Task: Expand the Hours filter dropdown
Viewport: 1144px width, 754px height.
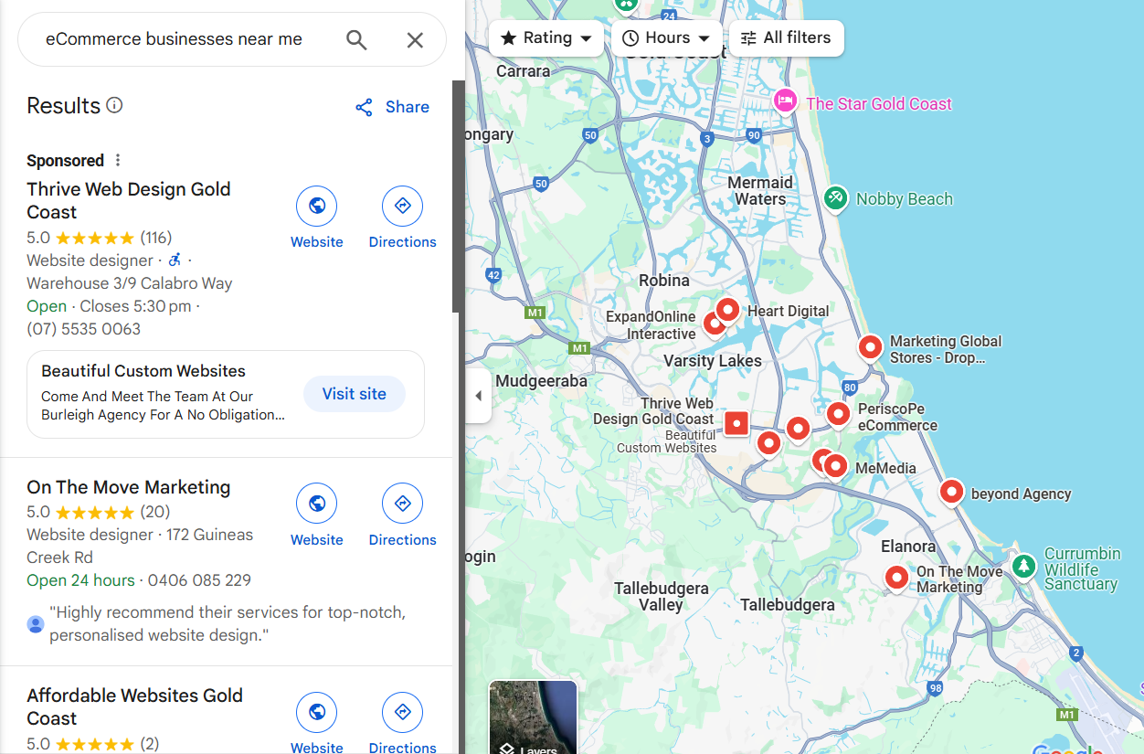Action: (666, 38)
